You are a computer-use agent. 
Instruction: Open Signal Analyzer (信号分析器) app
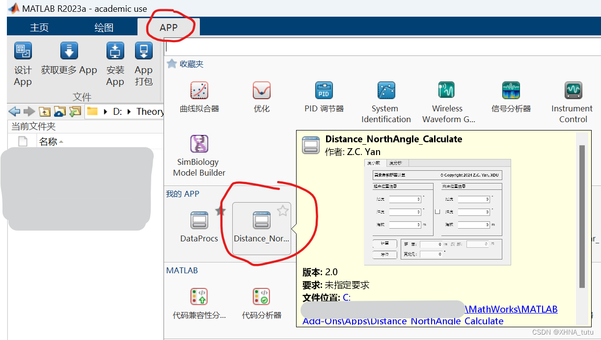coord(511,97)
